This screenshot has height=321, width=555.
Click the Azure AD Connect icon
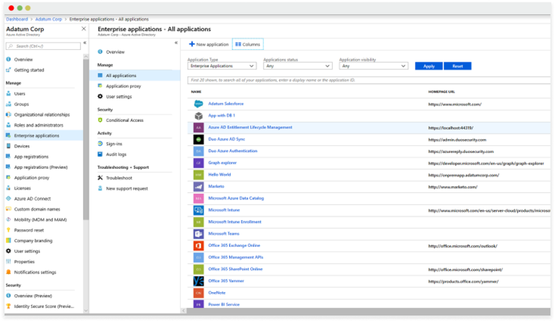[9, 198]
